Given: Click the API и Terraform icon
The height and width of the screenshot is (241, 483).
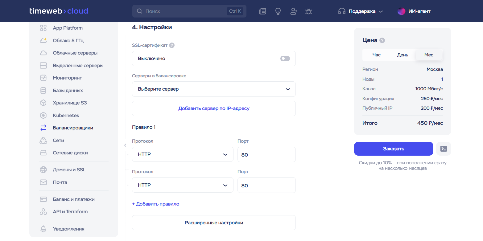Looking at the screenshot, I should tap(43, 212).
